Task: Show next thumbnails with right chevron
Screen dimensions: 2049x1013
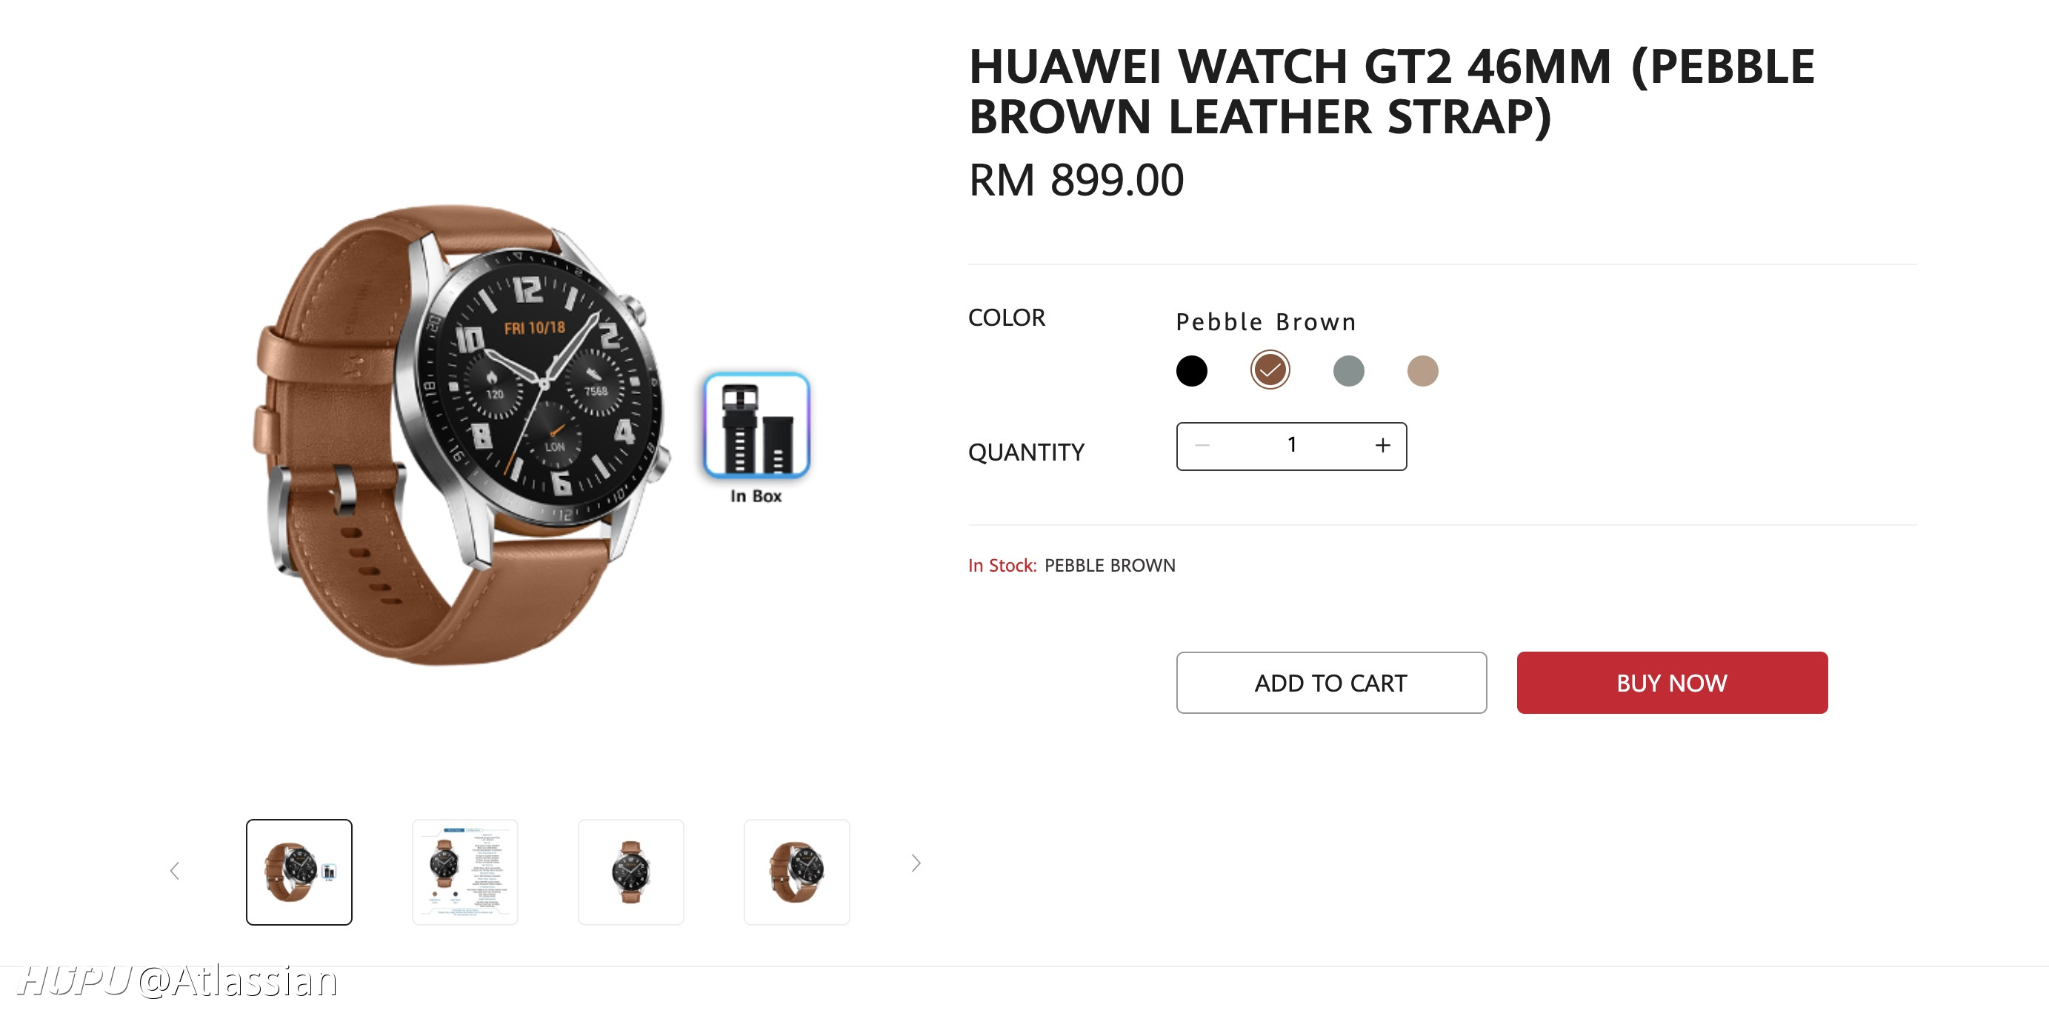Action: pos(916,863)
